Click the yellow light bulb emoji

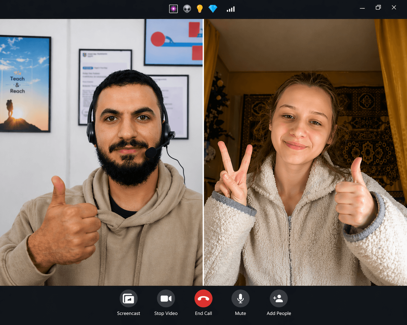(x=200, y=9)
